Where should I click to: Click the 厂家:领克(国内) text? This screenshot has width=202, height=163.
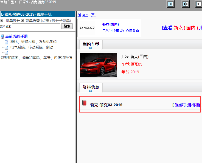click(x=135, y=57)
